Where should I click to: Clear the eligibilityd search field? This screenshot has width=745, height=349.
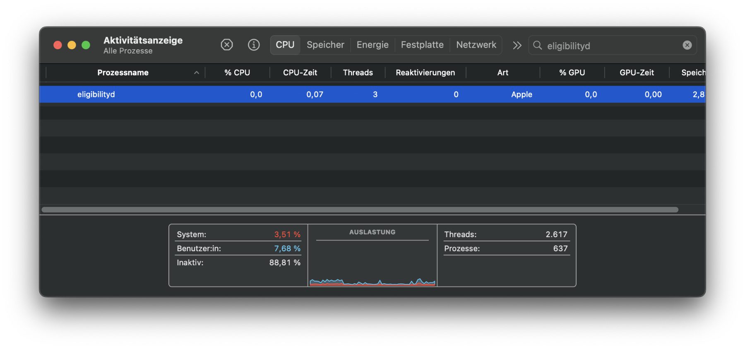click(x=687, y=45)
